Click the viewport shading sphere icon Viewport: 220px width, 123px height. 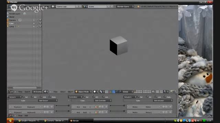pos(96,92)
